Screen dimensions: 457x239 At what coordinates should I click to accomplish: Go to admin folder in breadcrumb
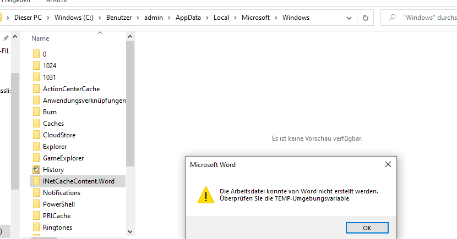click(154, 18)
